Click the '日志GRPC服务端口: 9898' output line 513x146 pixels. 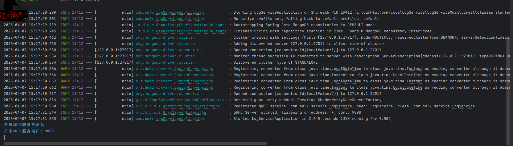(29, 131)
